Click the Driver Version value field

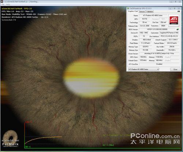[x=159, y=53]
